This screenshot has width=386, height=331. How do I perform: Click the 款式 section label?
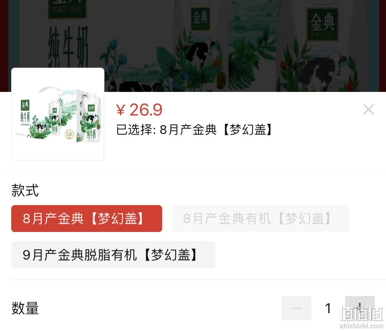[x=25, y=190]
